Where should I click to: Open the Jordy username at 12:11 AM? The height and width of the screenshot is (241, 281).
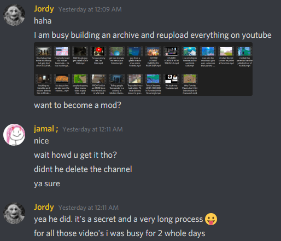(x=44, y=207)
